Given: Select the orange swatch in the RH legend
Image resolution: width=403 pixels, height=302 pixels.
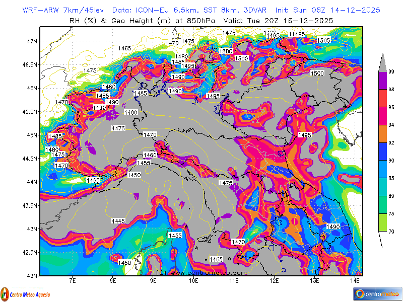Looking at the screenshot, I should (382, 134).
